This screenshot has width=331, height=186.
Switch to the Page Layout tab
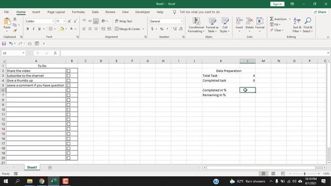point(56,12)
